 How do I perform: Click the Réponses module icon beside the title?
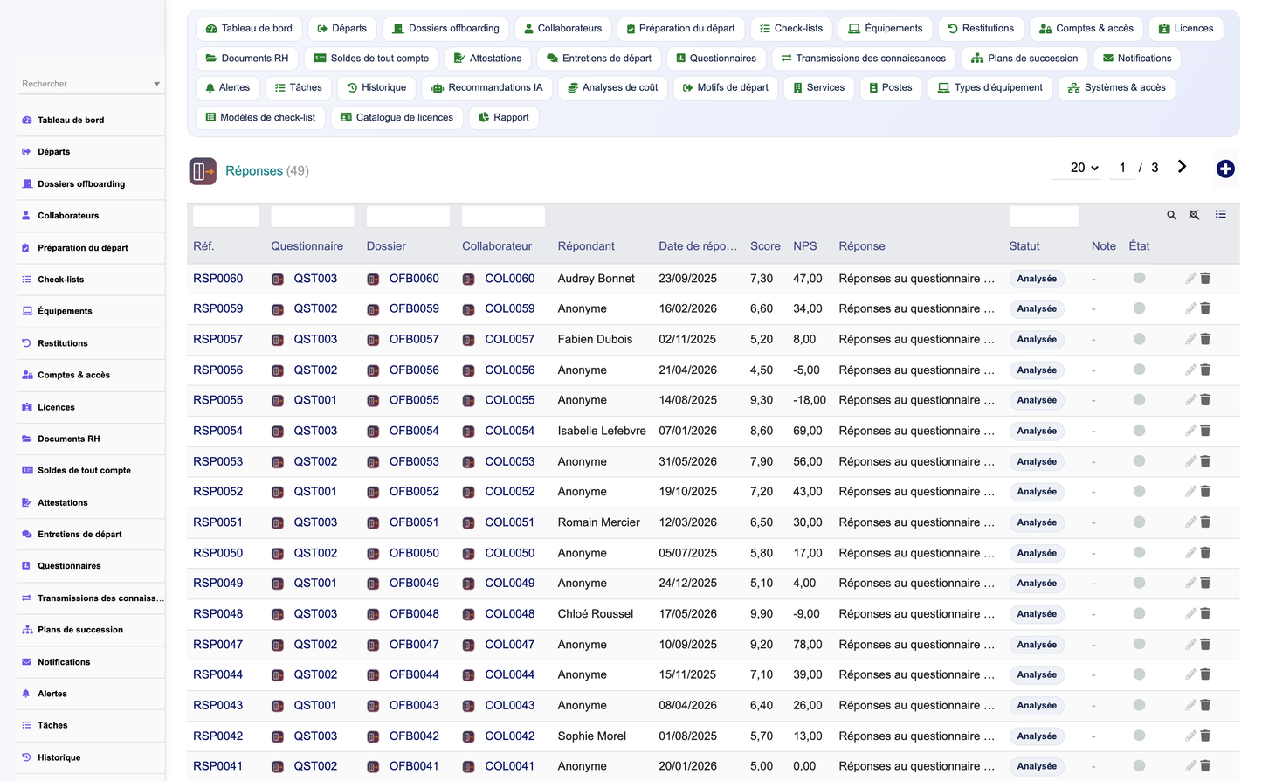click(x=203, y=171)
